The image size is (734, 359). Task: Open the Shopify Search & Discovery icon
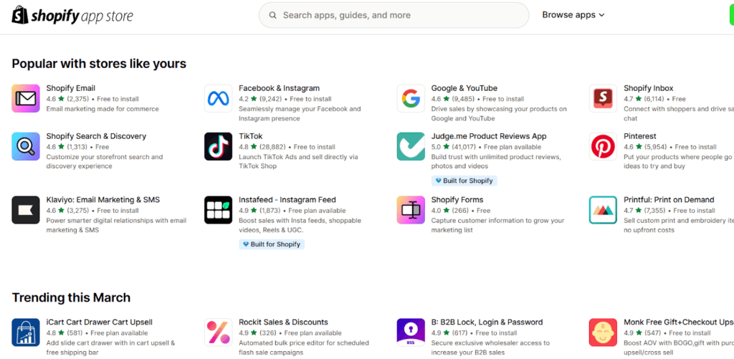(x=26, y=146)
